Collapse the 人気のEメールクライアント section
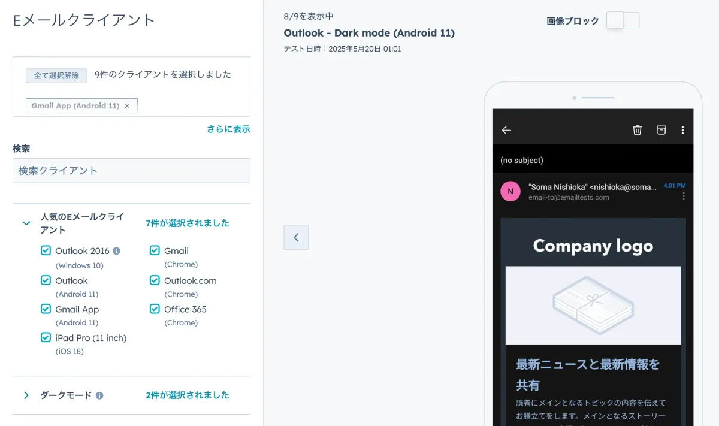Viewport: 719px width, 426px height. pos(26,222)
